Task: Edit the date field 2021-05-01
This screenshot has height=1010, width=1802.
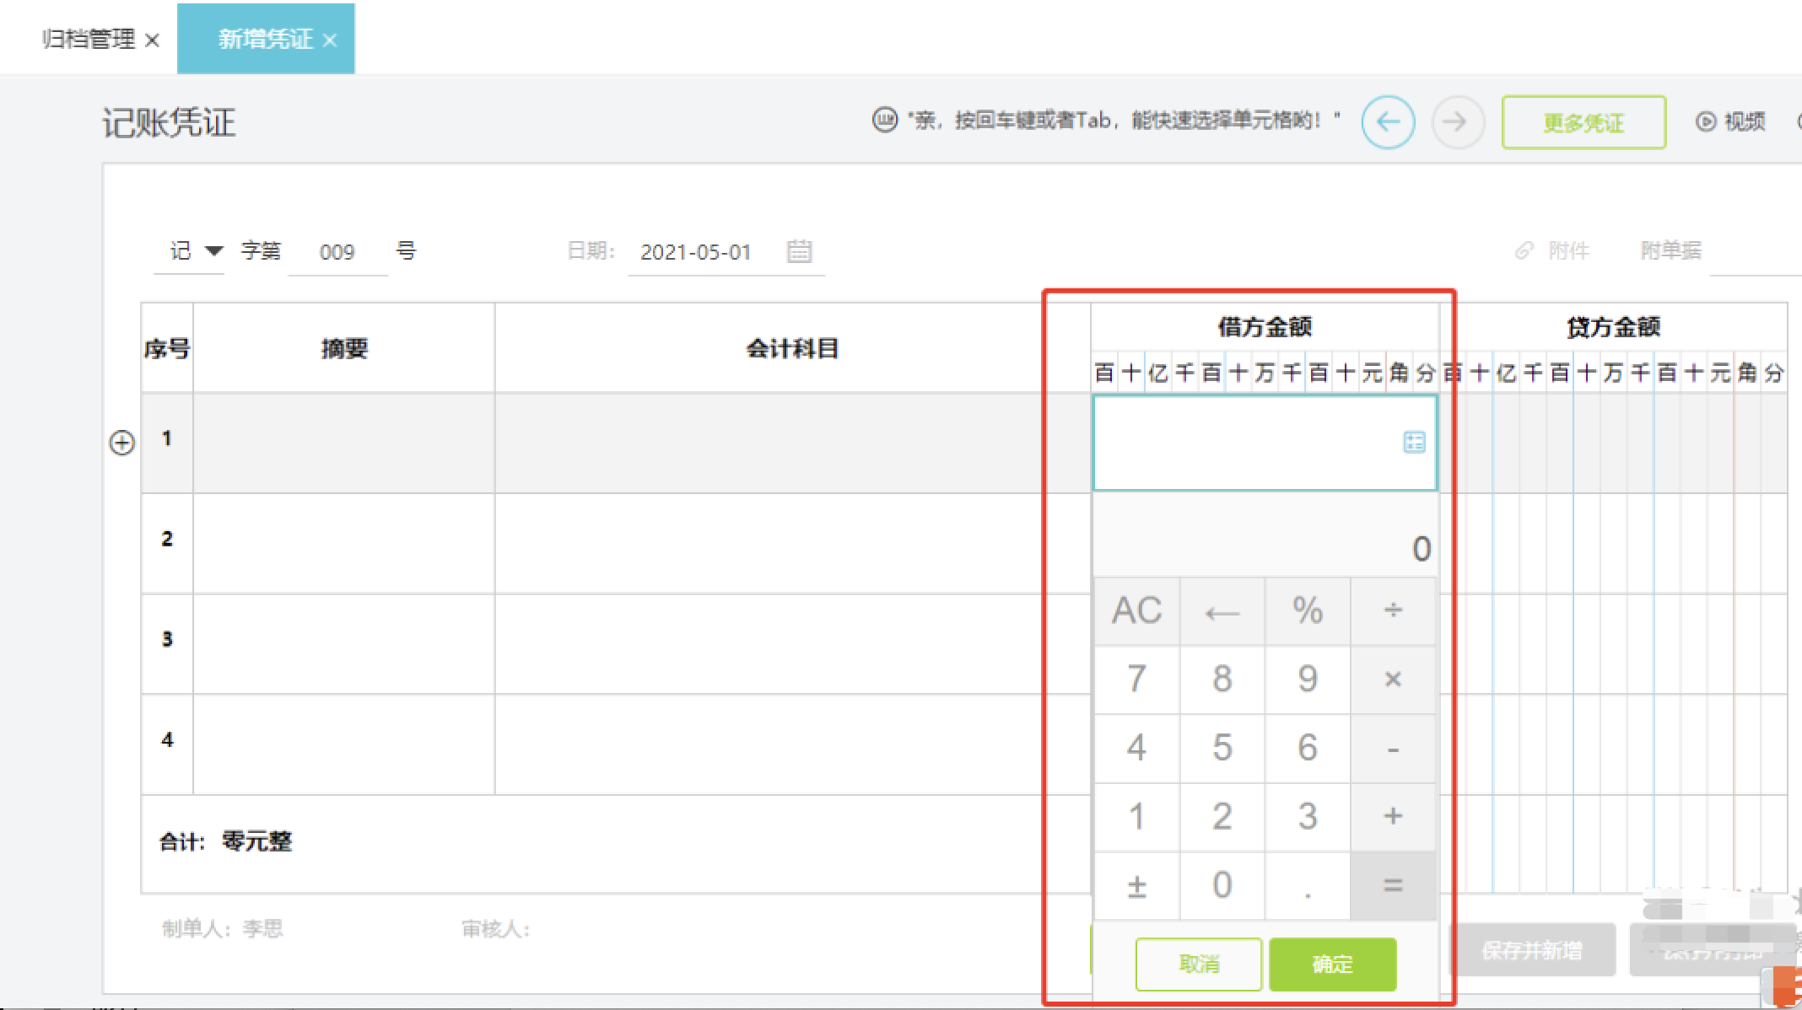Action: [696, 252]
